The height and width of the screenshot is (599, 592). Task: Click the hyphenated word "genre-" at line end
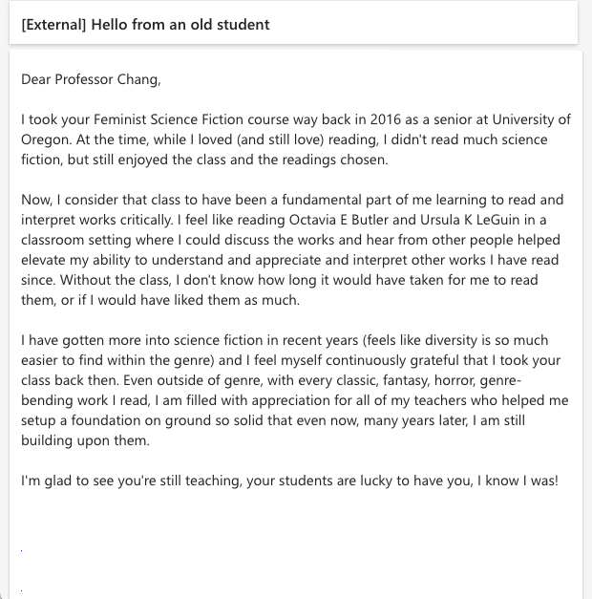point(500,380)
